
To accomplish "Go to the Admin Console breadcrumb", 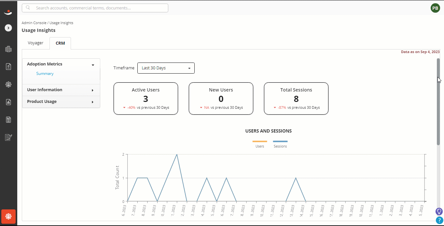I will click(34, 23).
